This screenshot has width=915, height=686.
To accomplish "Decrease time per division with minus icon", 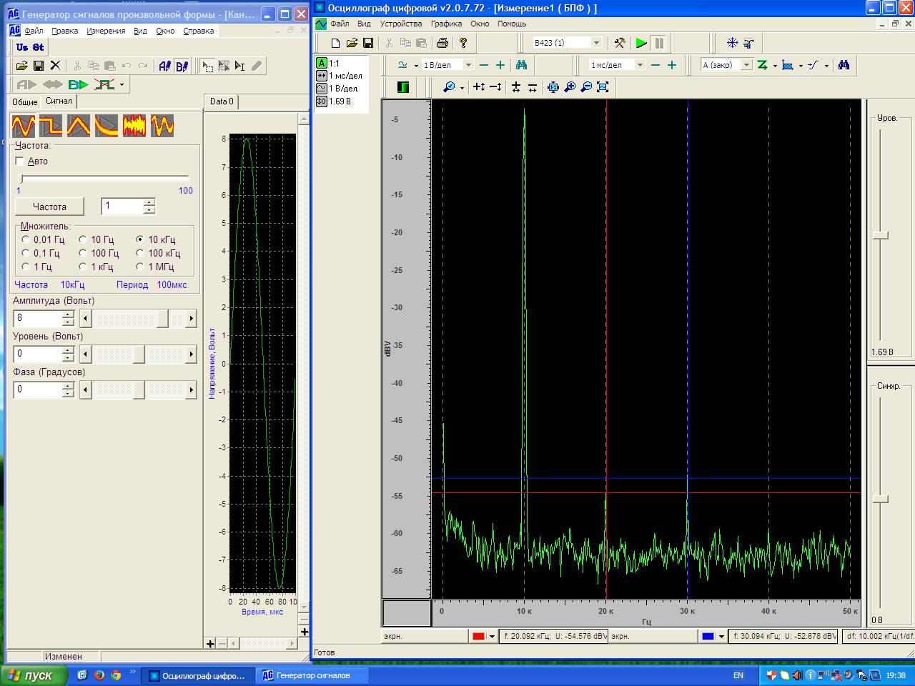I will tap(655, 65).
